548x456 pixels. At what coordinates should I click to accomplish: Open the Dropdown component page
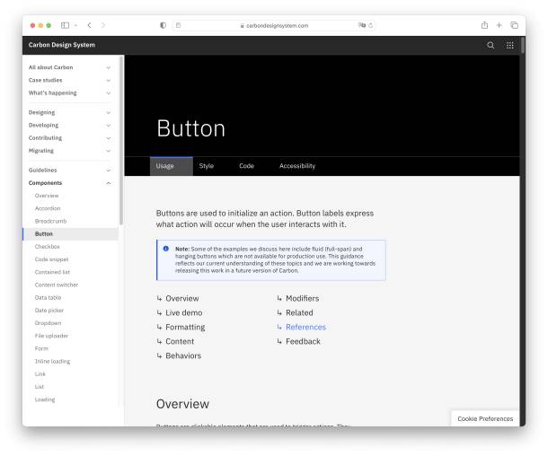coord(48,323)
